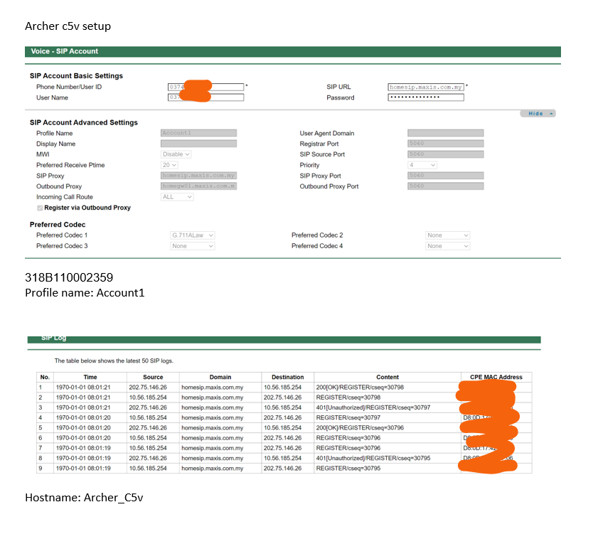Viewport: 593px width, 539px height.
Task: Click the Content column header
Action: 388,377
